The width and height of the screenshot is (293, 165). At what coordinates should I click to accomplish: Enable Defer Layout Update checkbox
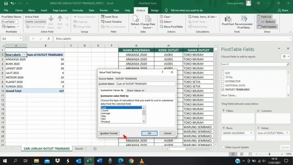[x=223, y=147]
